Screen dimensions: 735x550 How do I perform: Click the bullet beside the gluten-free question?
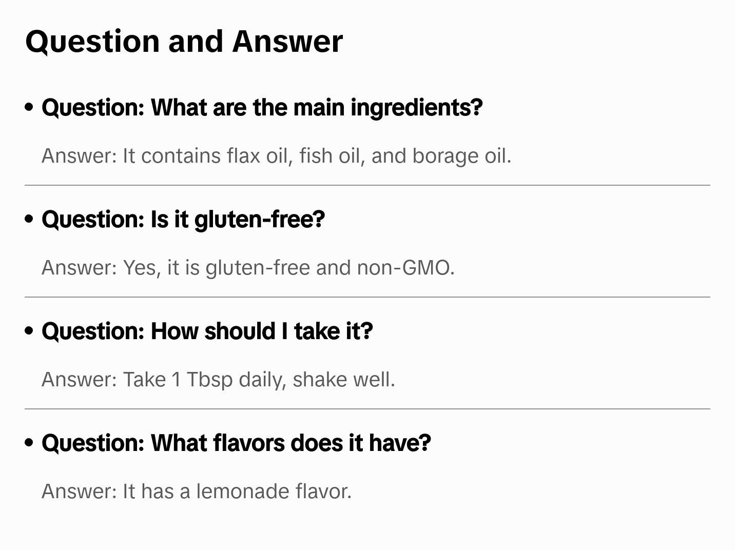29,219
